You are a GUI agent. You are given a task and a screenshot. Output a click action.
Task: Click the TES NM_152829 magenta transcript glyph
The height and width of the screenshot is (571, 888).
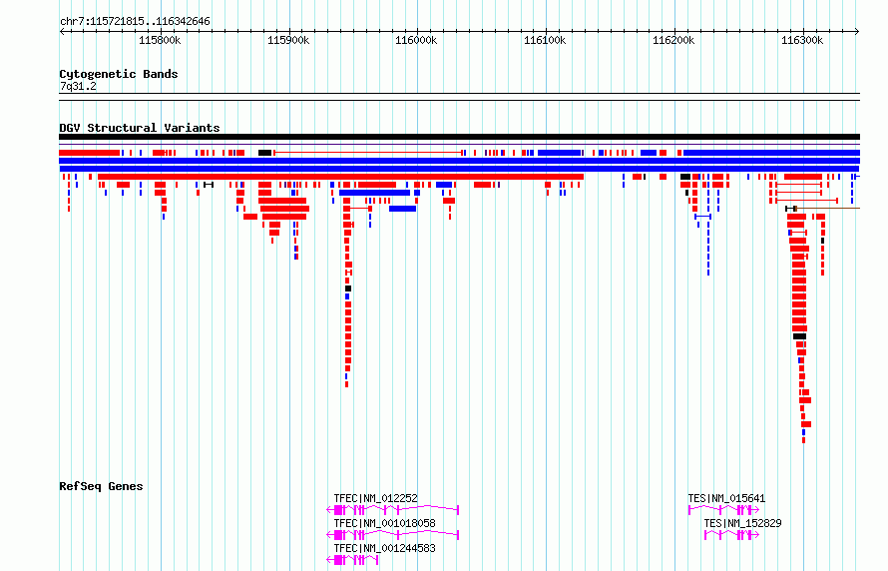click(731, 535)
